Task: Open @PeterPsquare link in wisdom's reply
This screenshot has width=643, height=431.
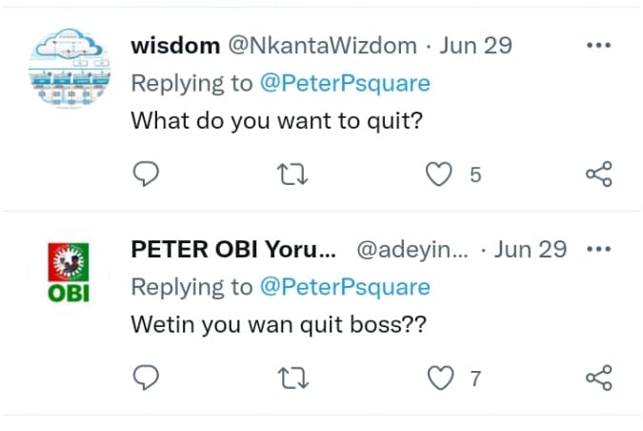Action: click(345, 83)
